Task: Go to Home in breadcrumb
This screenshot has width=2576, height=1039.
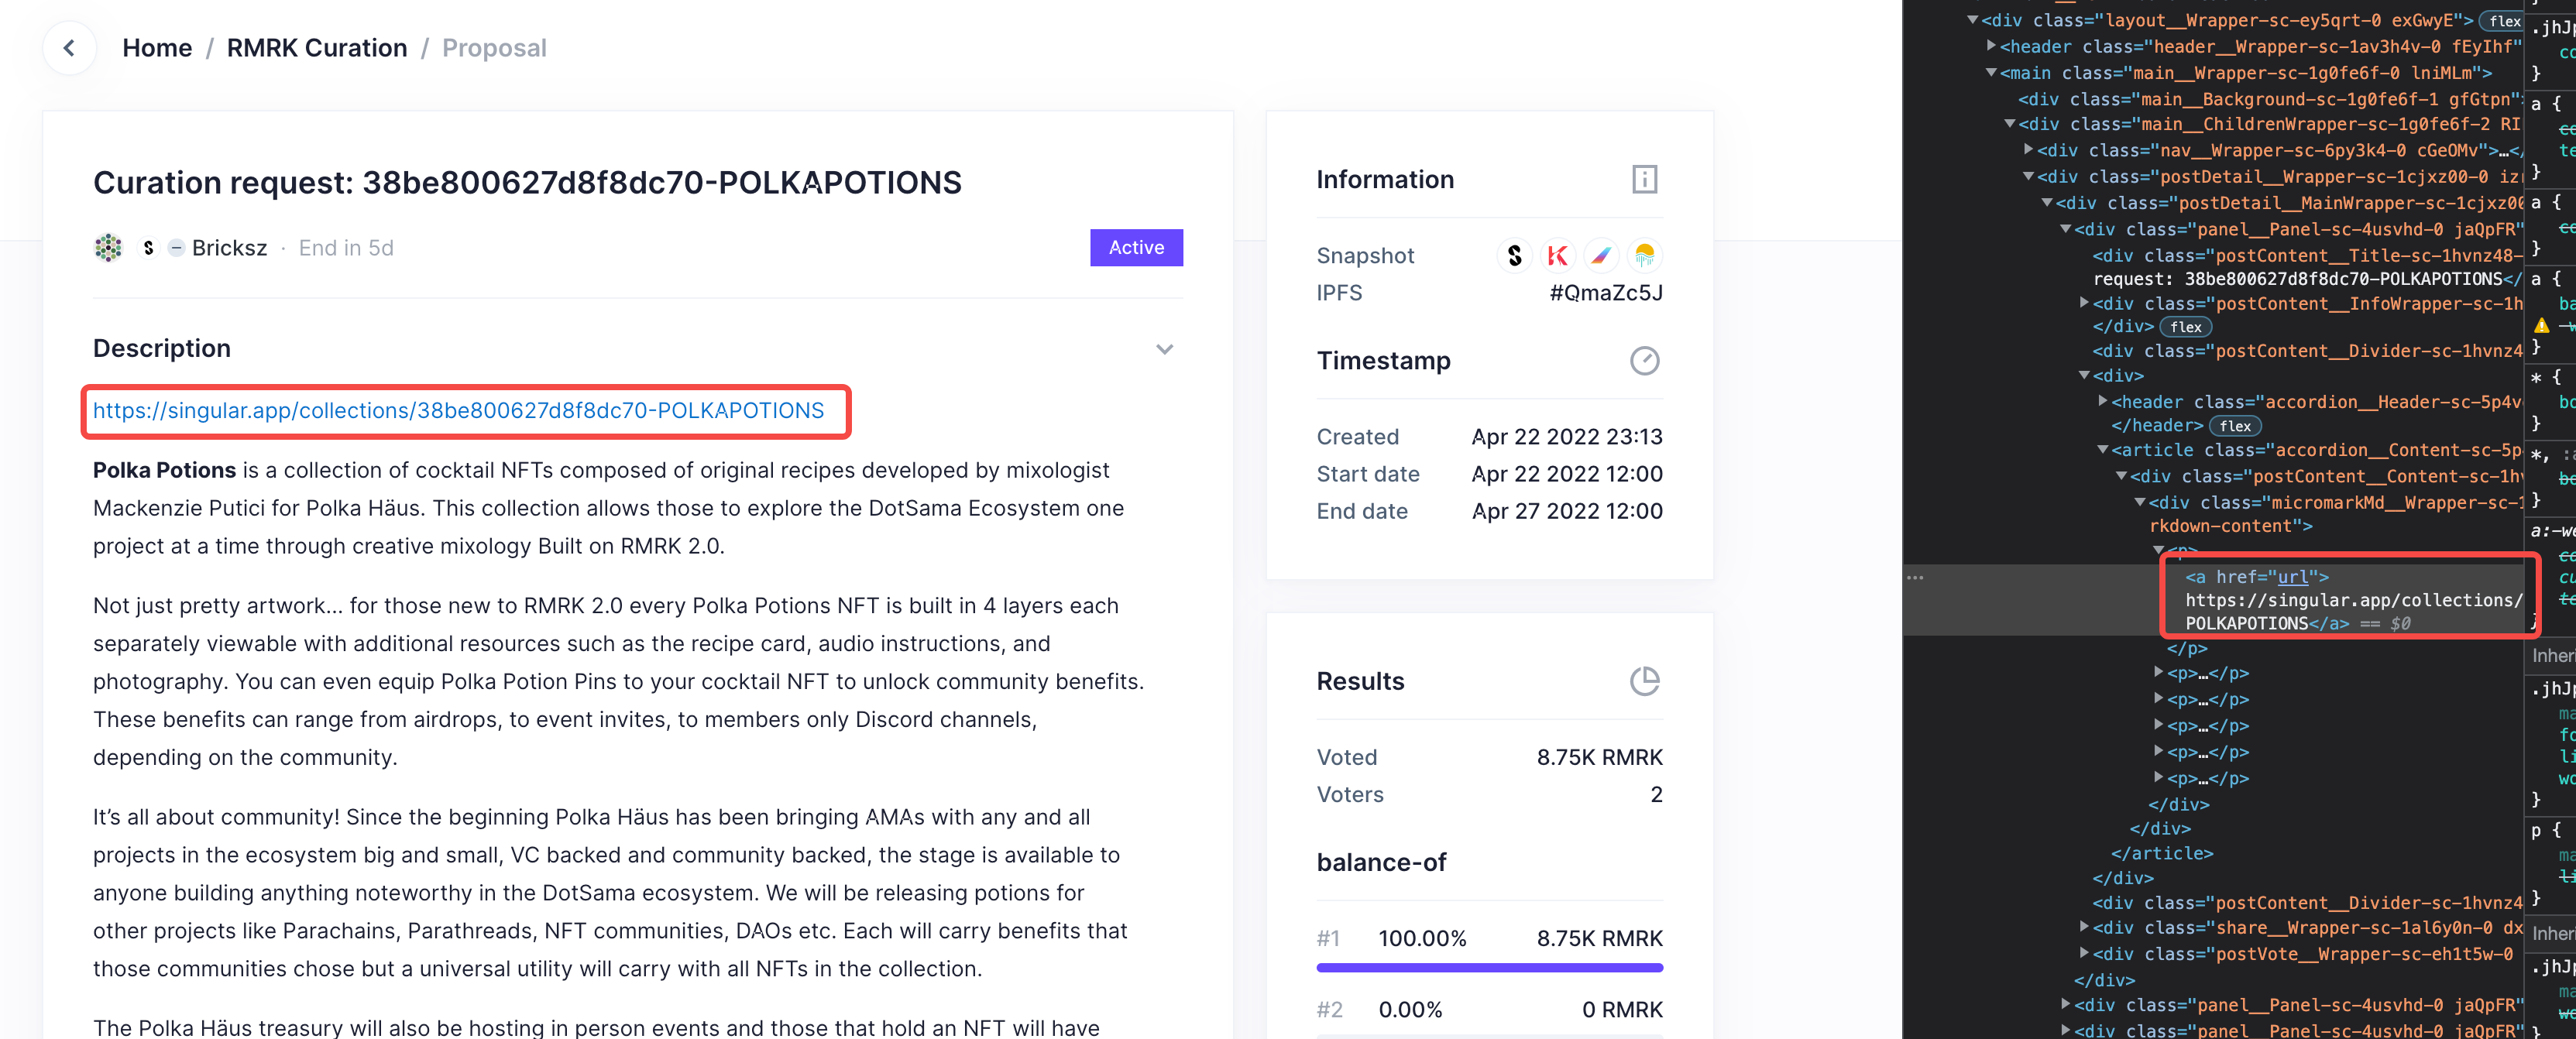Action: [x=157, y=48]
